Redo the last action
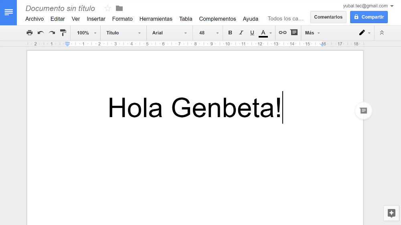Screen dimensions: 401x225 click(x=52, y=33)
